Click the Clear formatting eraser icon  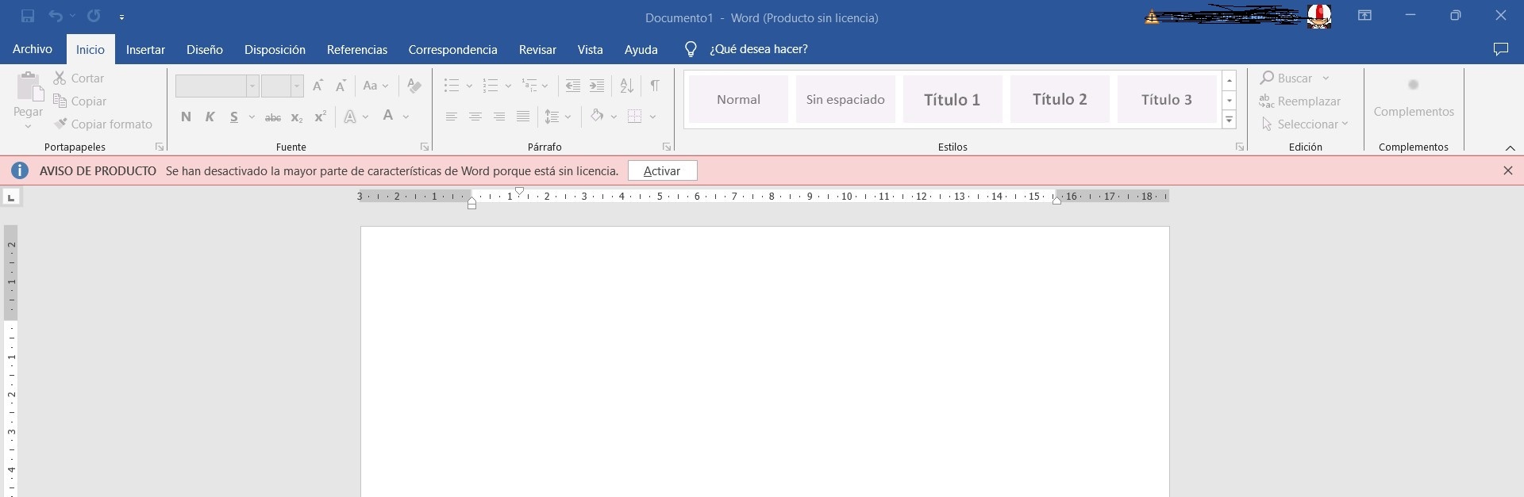[x=414, y=86]
